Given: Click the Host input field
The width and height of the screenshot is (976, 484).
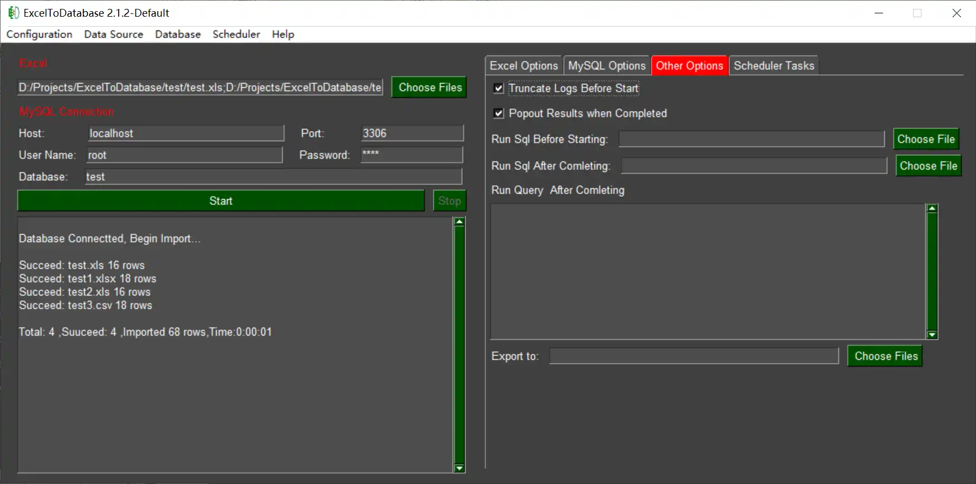Looking at the screenshot, I should tap(186, 133).
